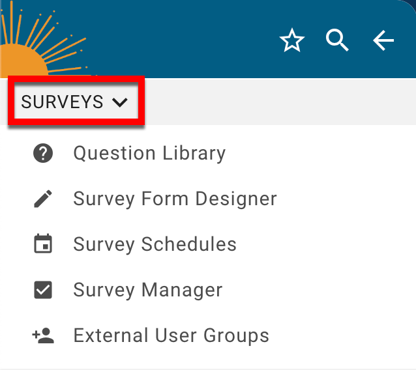Navigate to External User Groups
The height and width of the screenshot is (370, 416).
[x=171, y=336]
